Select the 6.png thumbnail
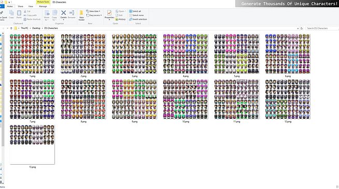This screenshot has width=339, height=189. coord(288,54)
